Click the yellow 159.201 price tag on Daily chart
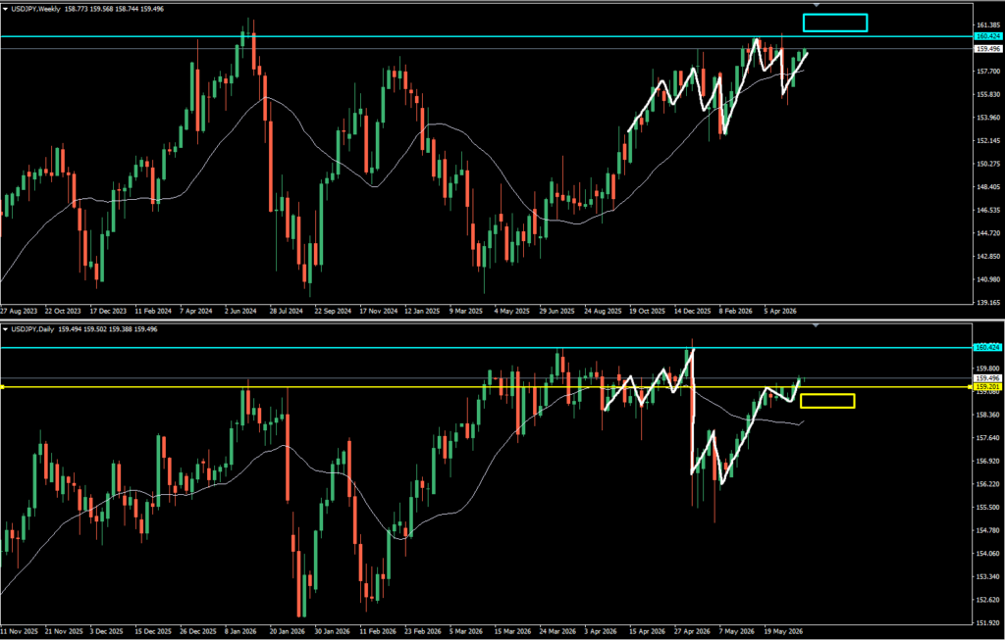1005x640 pixels. [x=988, y=387]
